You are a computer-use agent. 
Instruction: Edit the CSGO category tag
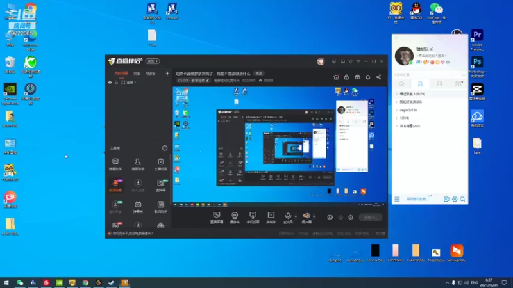click(193, 81)
